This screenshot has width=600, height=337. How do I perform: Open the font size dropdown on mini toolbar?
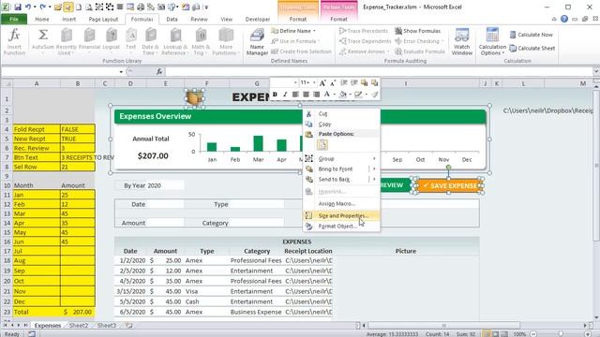pos(314,83)
